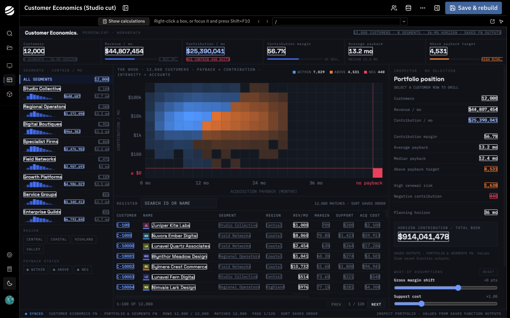The image size is (510, 318).
Task: Sort by the ACQ COST column header
Action: (370, 216)
